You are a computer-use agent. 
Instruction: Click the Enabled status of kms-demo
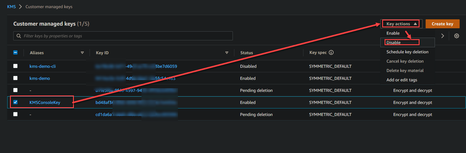(248, 78)
